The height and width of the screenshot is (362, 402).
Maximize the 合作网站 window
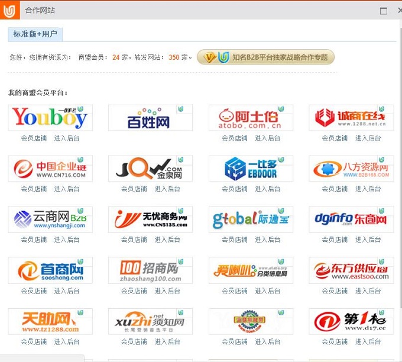click(384, 11)
